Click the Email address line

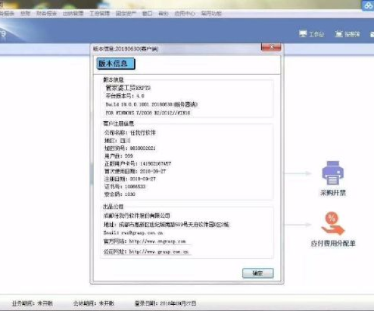click(133, 233)
